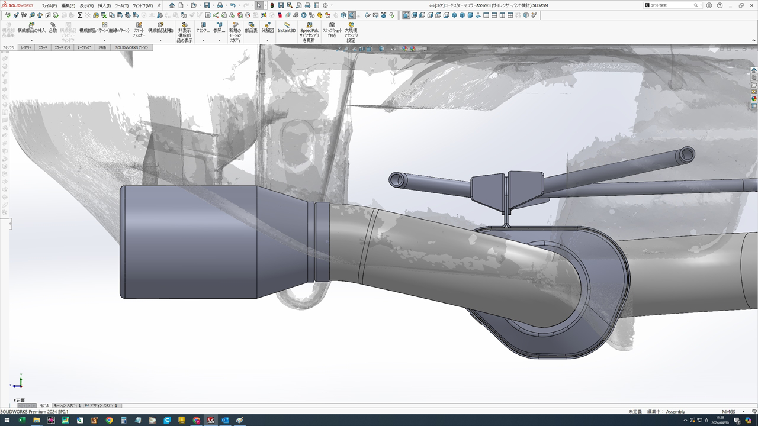Toggle 大規模アセンブリ設定 button

click(x=351, y=33)
